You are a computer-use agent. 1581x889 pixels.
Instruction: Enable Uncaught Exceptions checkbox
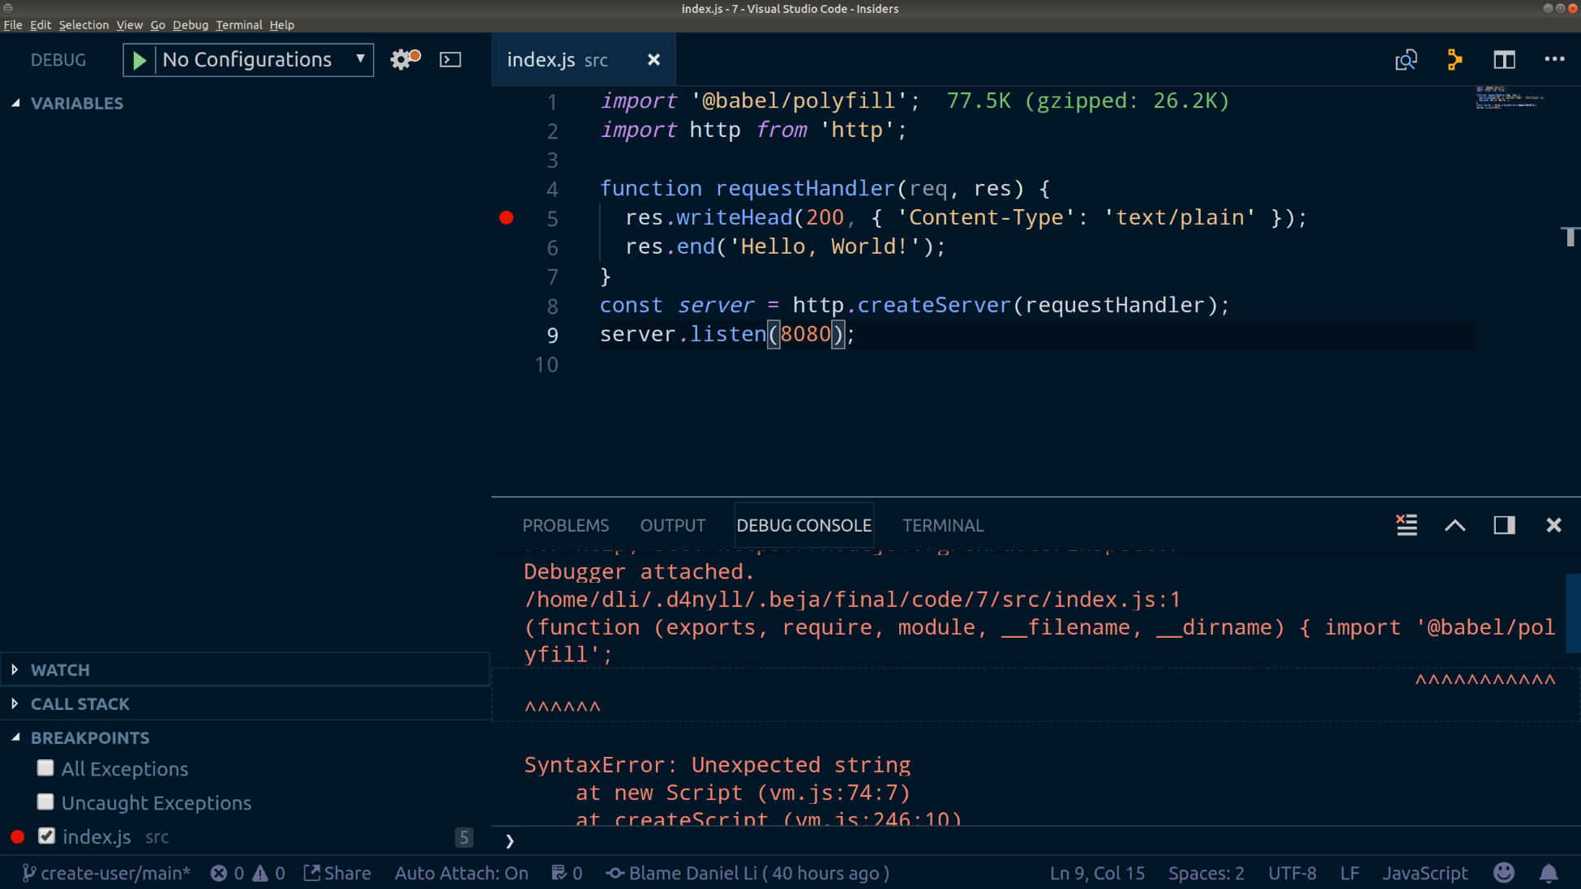[46, 801]
